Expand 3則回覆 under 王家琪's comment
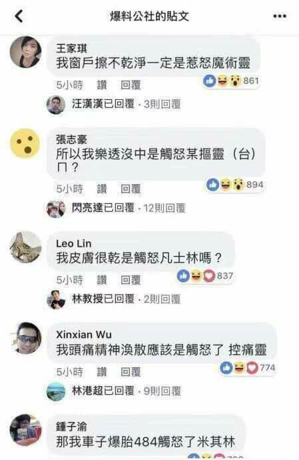 coord(162,104)
